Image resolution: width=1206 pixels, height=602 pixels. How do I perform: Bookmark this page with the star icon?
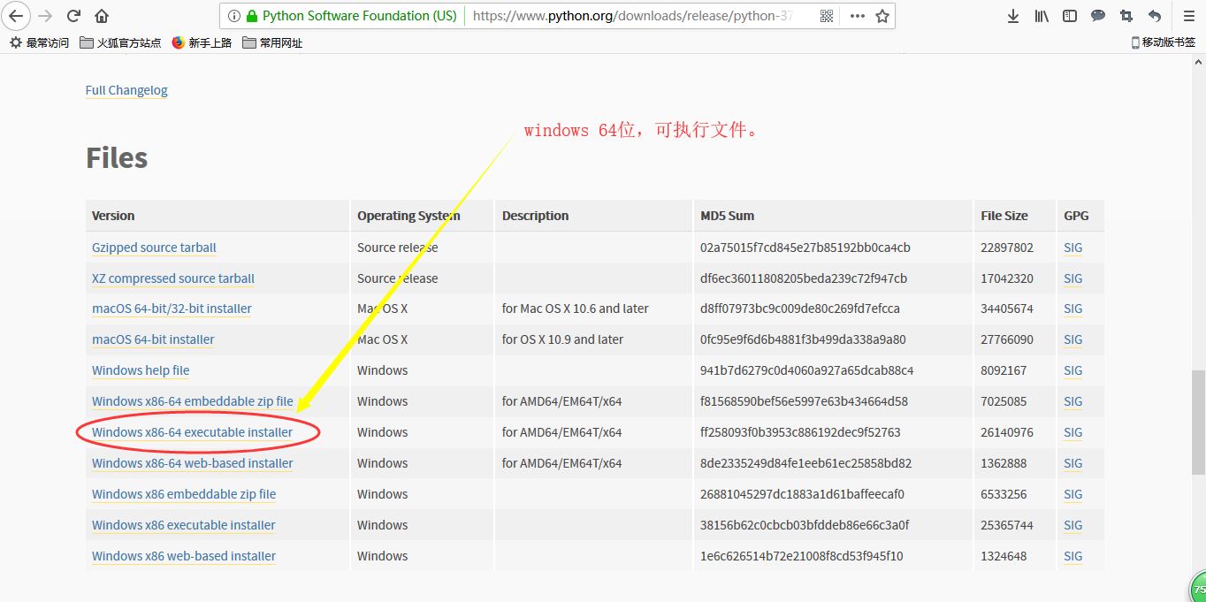pyautogui.click(x=882, y=16)
